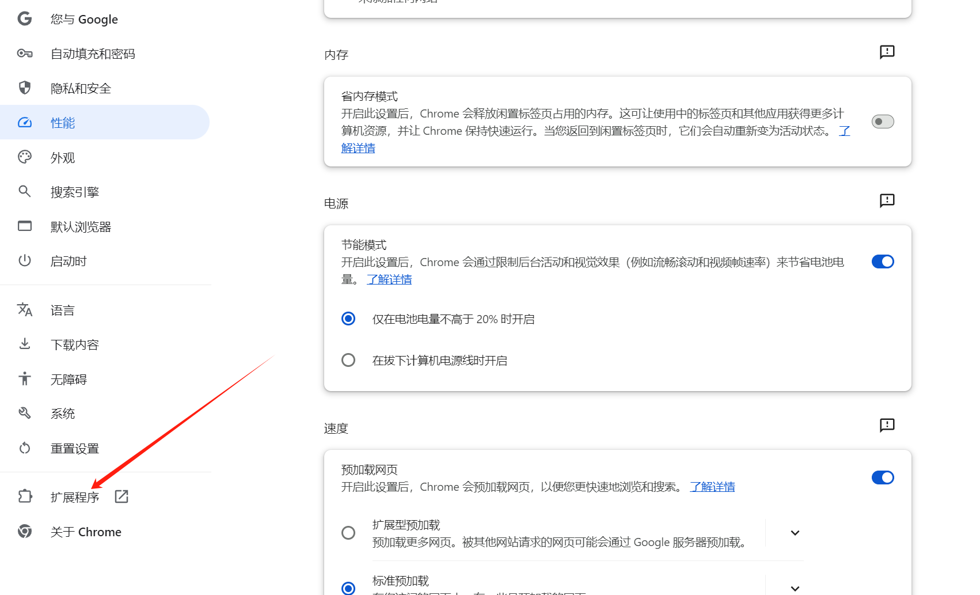This screenshot has height=595, width=980.
Task: Open 外观 settings page
Action: [x=105, y=157]
